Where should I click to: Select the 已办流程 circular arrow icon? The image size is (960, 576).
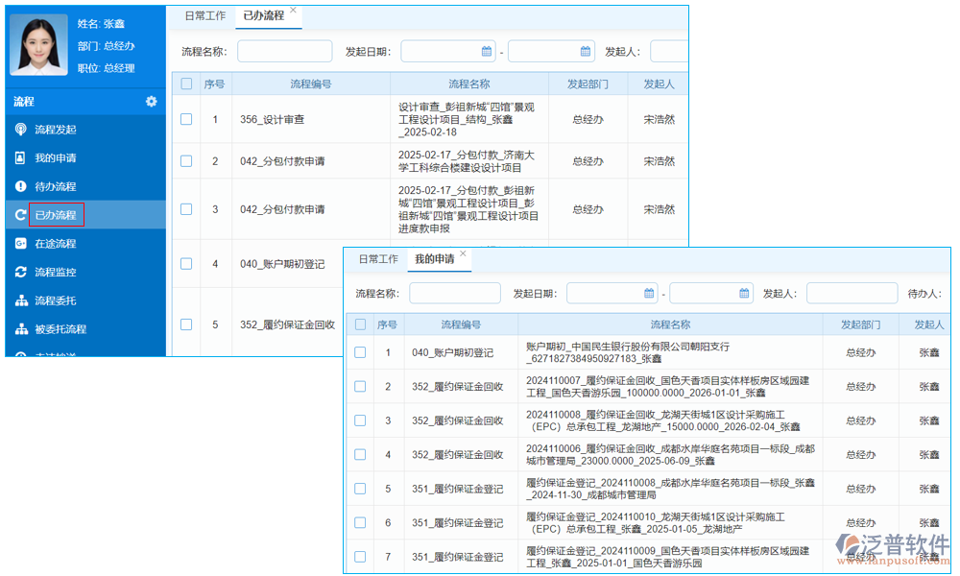22,214
